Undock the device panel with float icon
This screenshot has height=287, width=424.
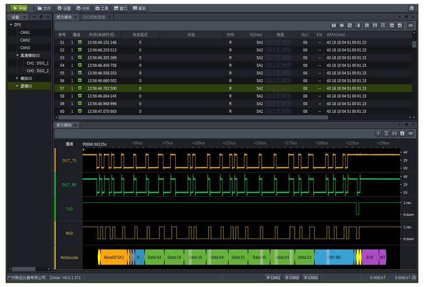pyautogui.click(x=41, y=17)
